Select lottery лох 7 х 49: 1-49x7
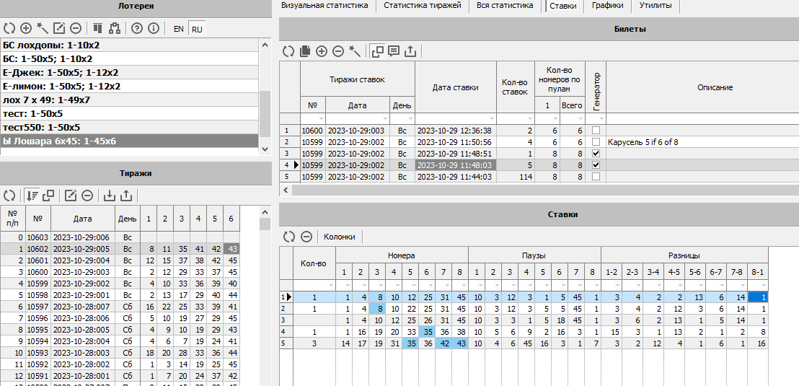 point(130,100)
